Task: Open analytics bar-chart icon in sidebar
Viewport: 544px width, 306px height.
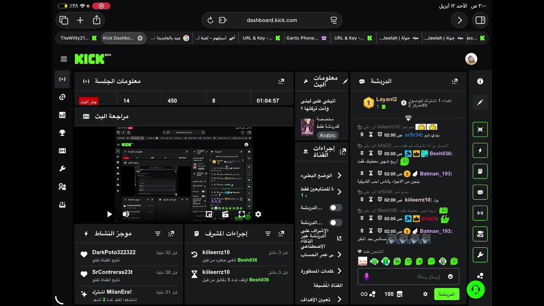Action: click(62, 115)
